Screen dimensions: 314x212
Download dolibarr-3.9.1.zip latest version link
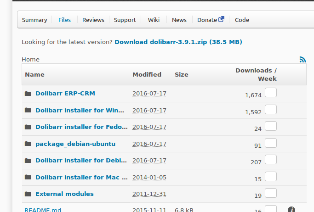click(x=178, y=42)
